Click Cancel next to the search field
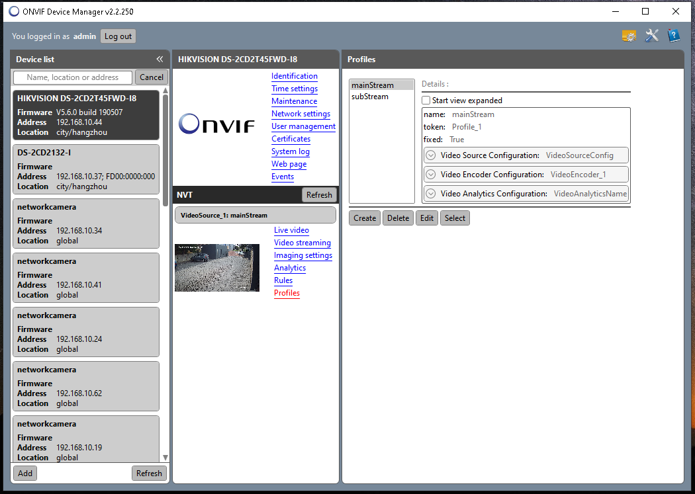This screenshot has width=695, height=494. (152, 77)
